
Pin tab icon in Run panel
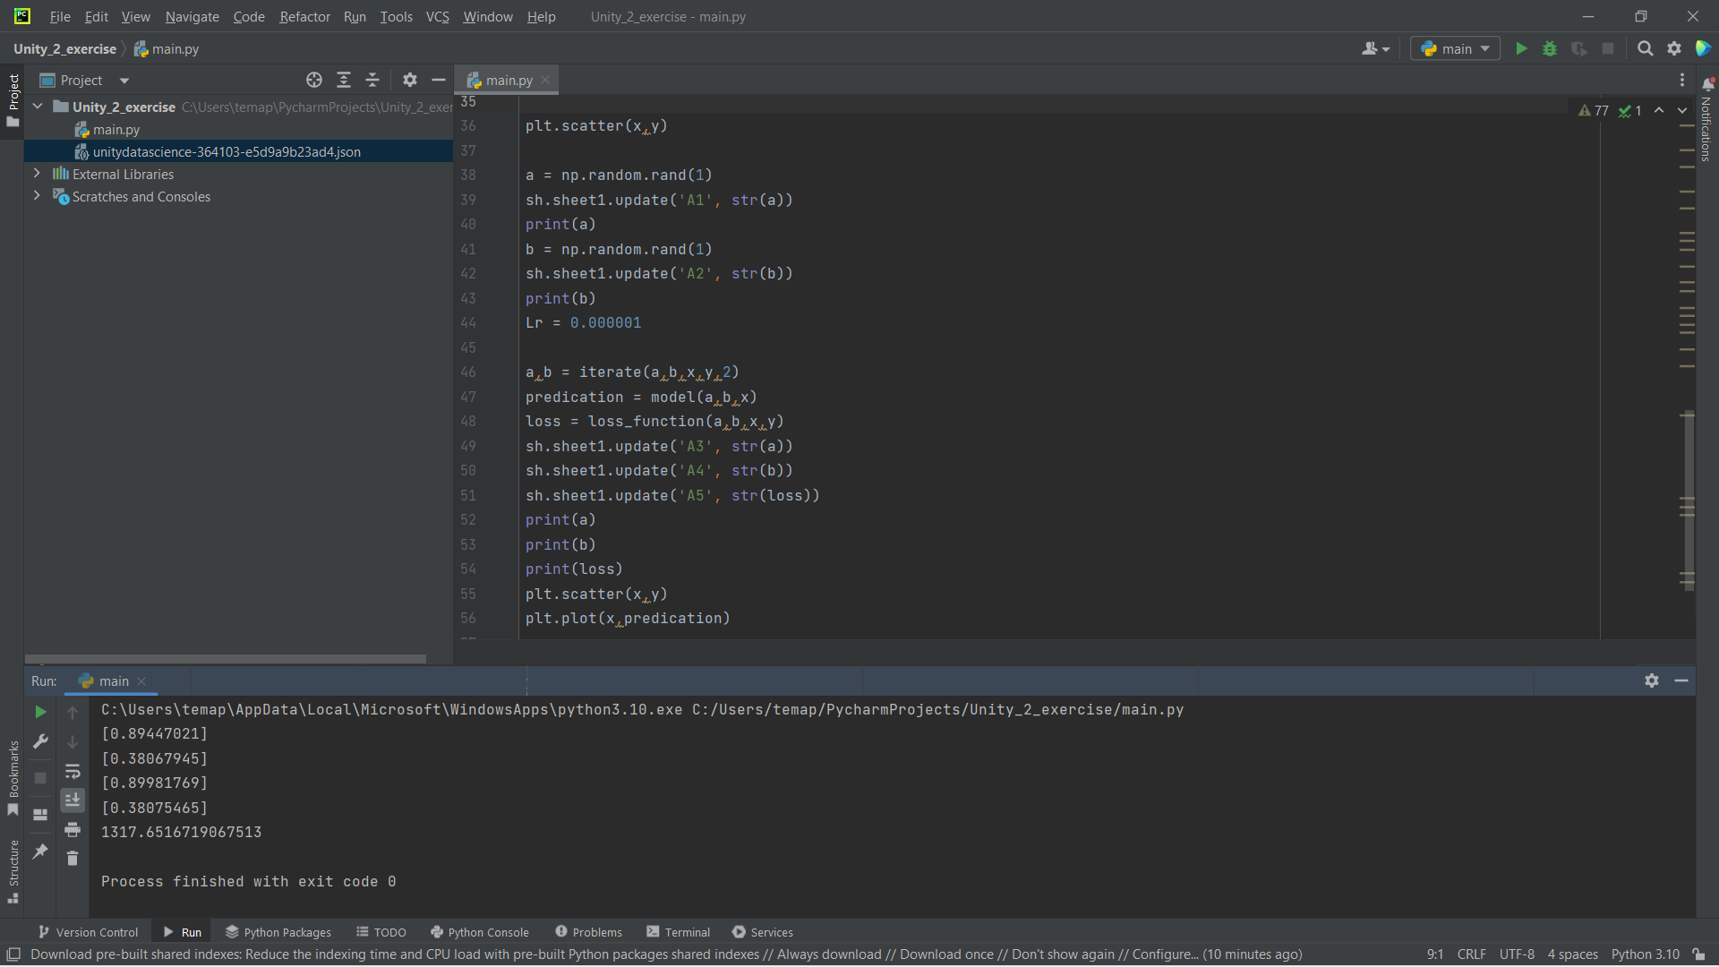point(40,851)
